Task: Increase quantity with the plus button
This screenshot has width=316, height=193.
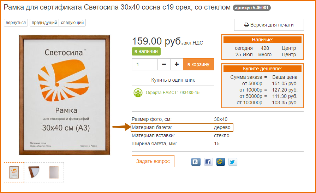Action: [177, 64]
